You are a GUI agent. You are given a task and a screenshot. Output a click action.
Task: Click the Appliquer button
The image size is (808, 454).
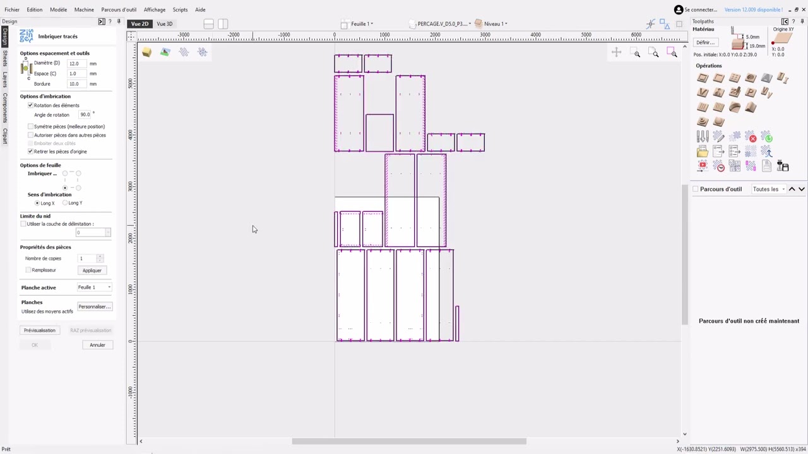pos(92,271)
